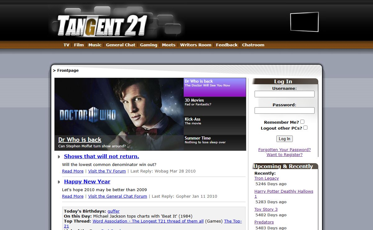Viewport: 373px width, 230px height.
Task: Click 'Last Reply: Gopher Jan 11 2010' text
Action: coord(184,196)
